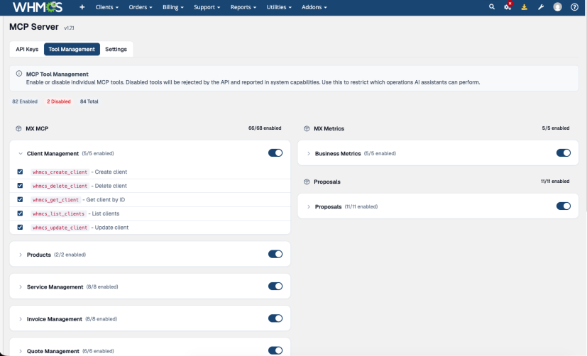
Task: Click the 84 Total filter badge
Action: click(89, 101)
